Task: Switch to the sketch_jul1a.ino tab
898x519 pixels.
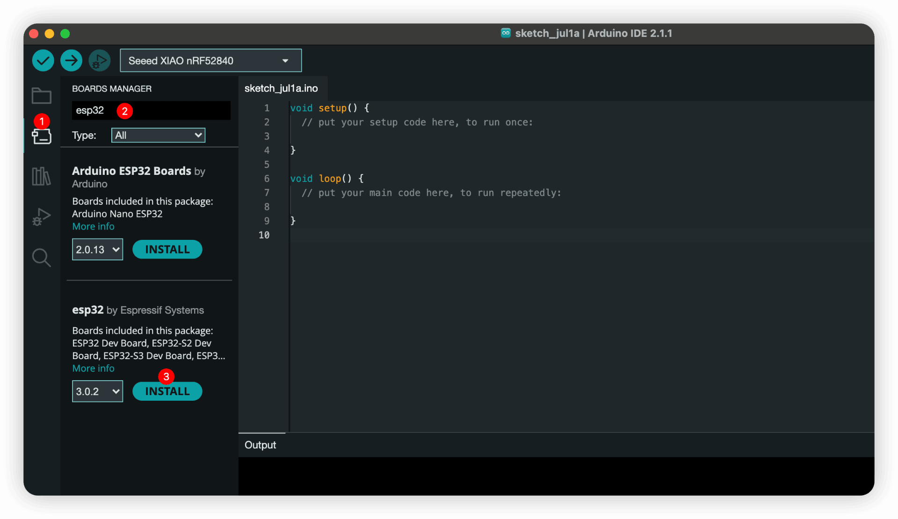Action: (x=281, y=88)
